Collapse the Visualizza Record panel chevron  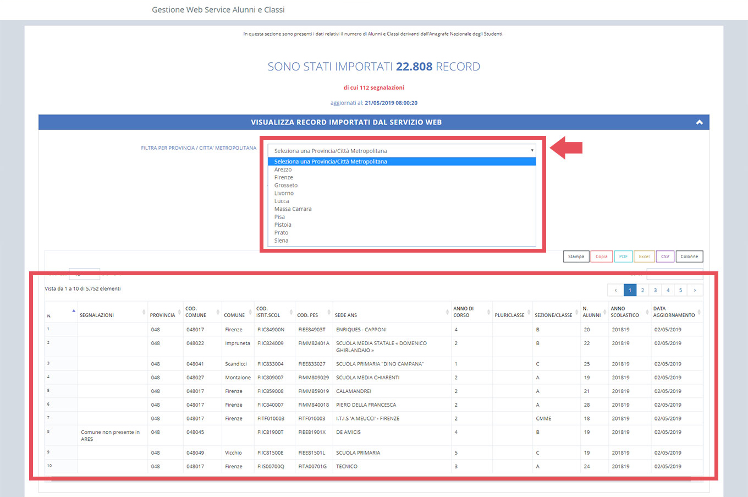click(x=699, y=122)
